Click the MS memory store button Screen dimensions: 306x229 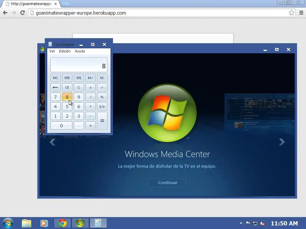coord(79,78)
